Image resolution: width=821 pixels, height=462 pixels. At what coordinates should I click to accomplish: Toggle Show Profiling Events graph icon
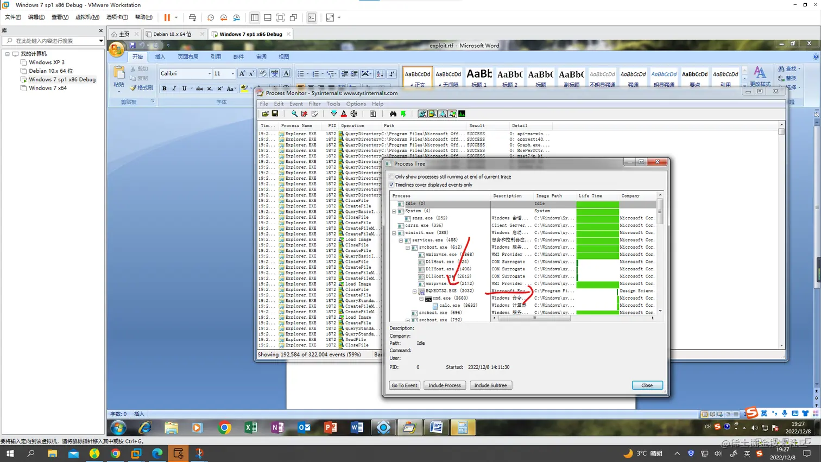pyautogui.click(x=462, y=114)
